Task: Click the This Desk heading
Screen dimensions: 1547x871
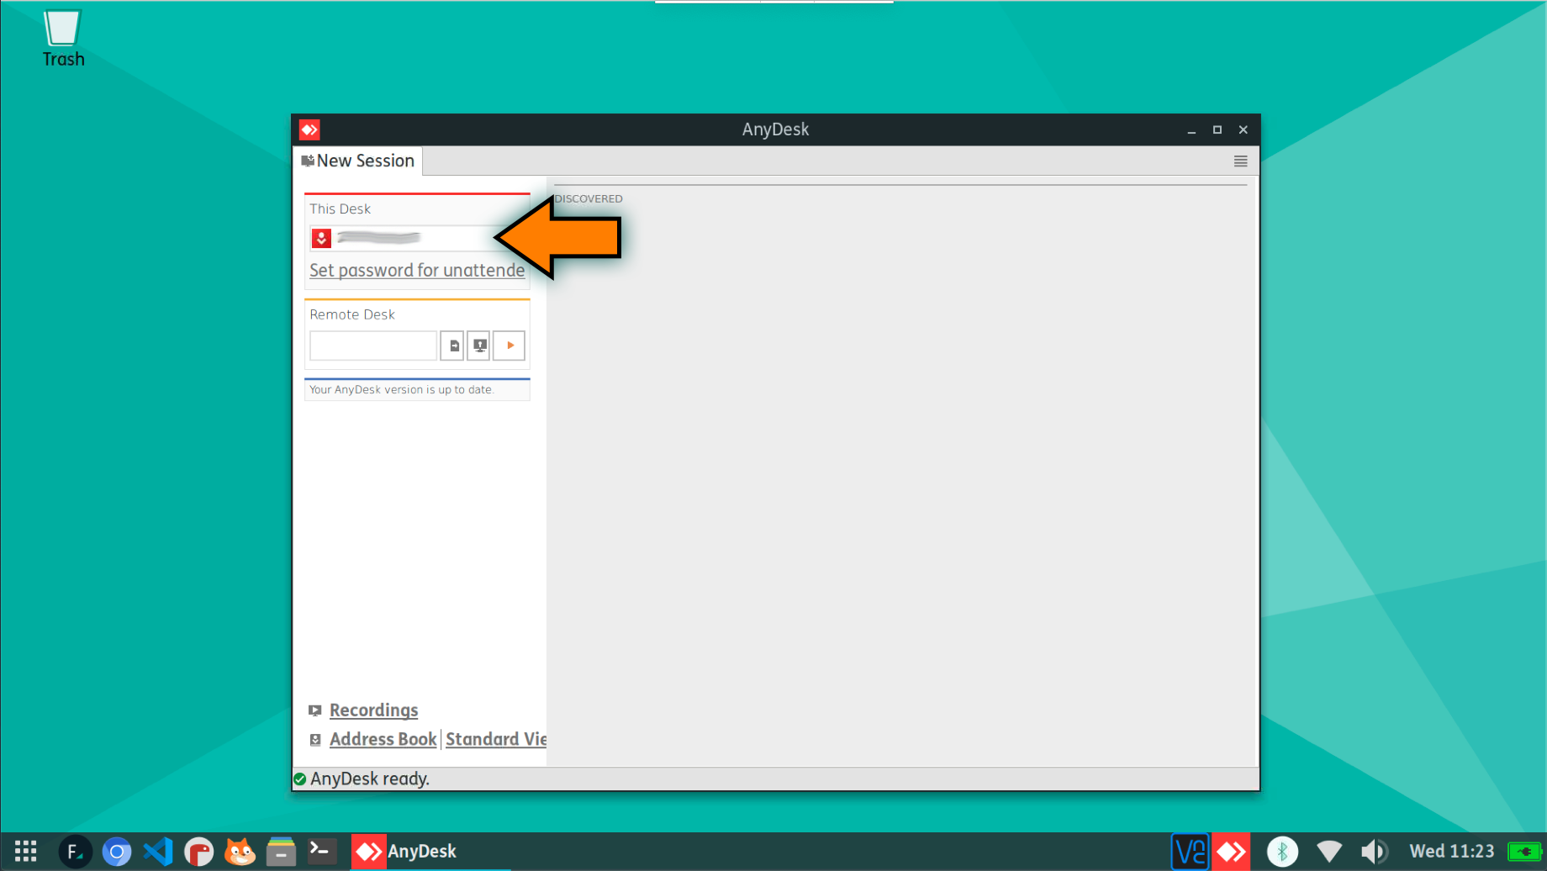Action: pyautogui.click(x=340, y=209)
